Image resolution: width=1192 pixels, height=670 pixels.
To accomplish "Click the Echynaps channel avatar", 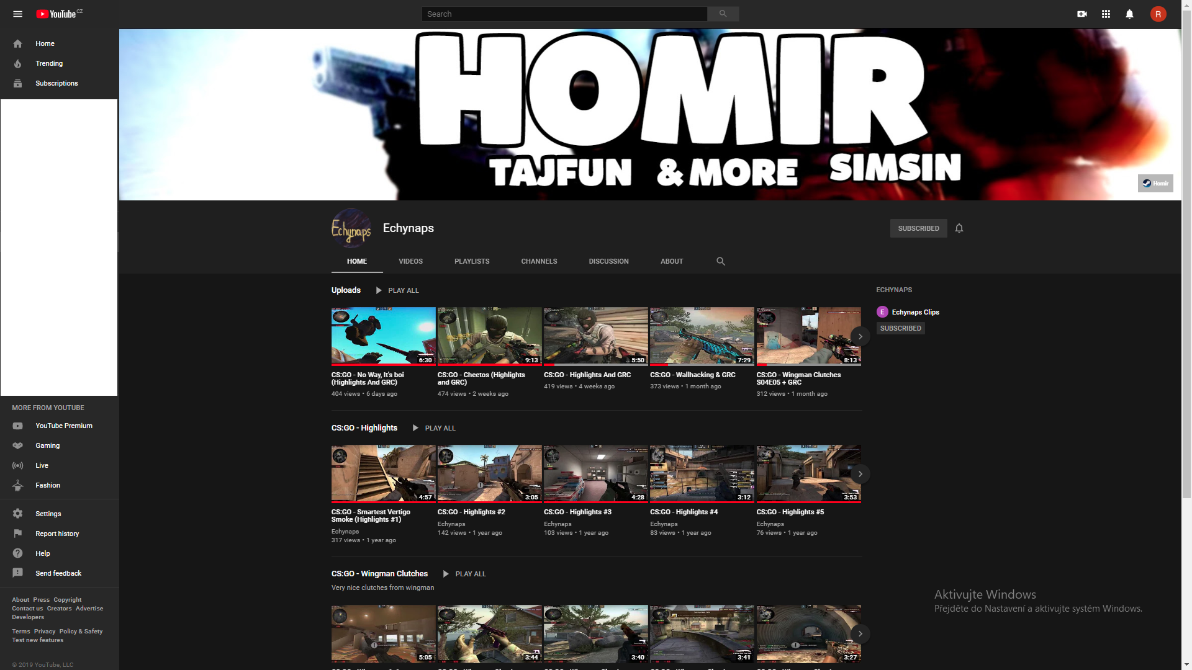I will click(x=351, y=228).
